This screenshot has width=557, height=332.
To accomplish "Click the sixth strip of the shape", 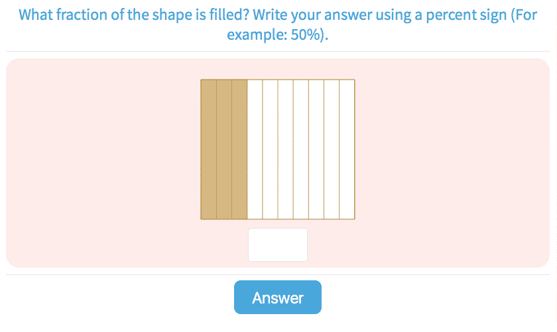I will (x=285, y=149).
